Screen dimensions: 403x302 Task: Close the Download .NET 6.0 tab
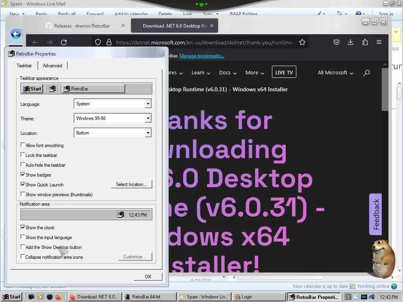tap(211, 26)
